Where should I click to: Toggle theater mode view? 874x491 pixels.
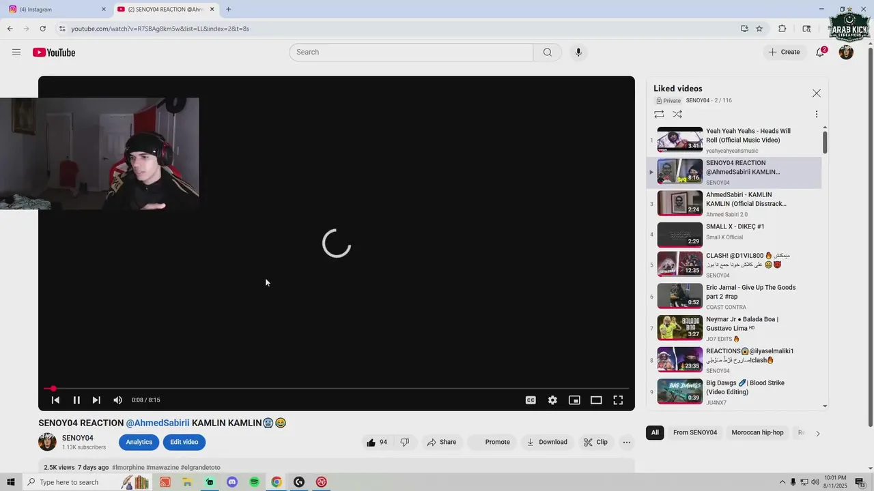tap(596, 400)
